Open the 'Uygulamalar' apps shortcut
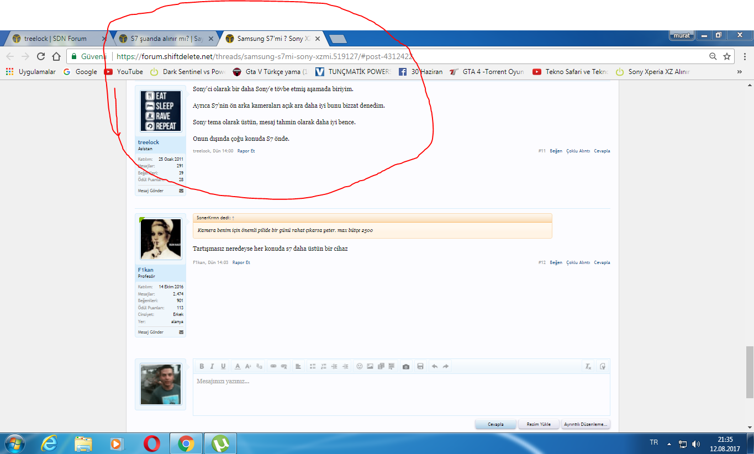This screenshot has width=754, height=454. (x=31, y=72)
